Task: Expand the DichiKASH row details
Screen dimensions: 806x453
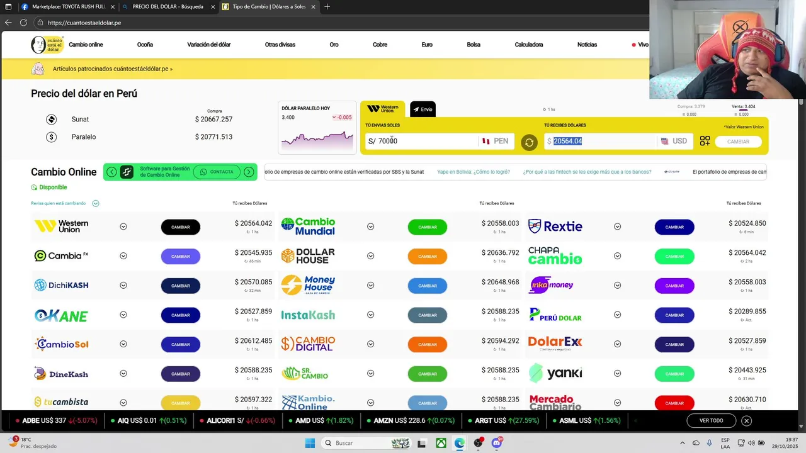Action: coord(123,286)
